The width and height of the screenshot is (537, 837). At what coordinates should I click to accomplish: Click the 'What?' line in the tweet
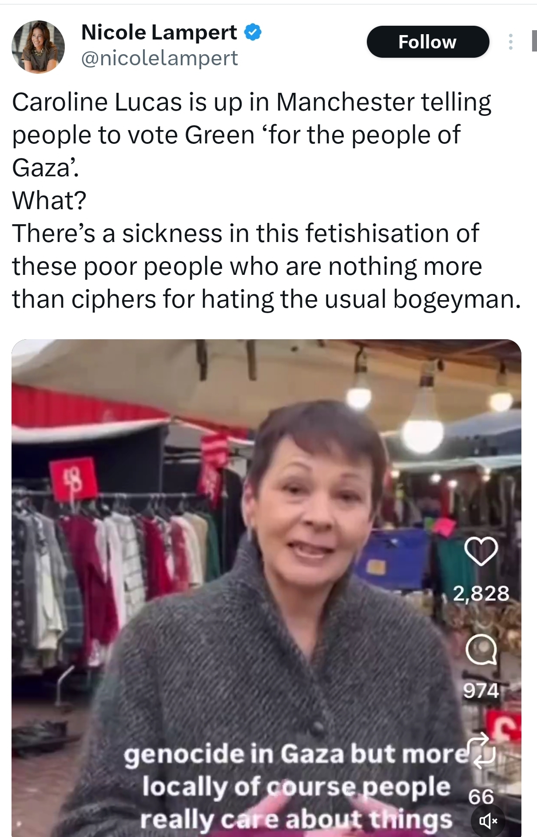pyautogui.click(x=49, y=200)
